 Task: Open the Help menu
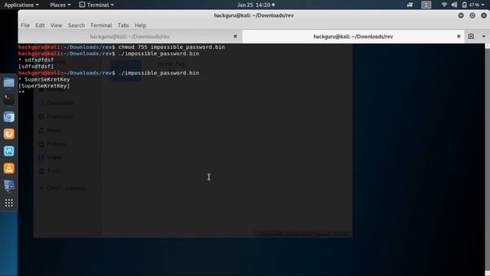click(x=140, y=25)
